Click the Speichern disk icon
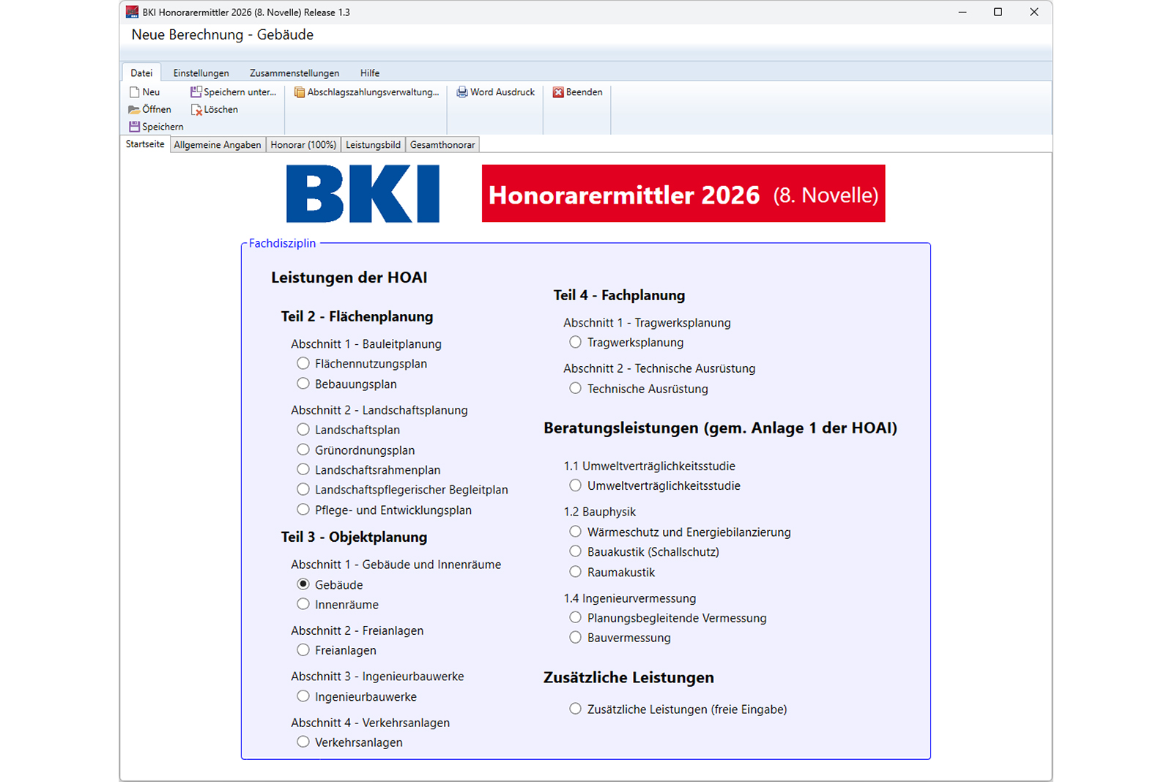Viewport: 1172px width, 782px height. point(134,127)
